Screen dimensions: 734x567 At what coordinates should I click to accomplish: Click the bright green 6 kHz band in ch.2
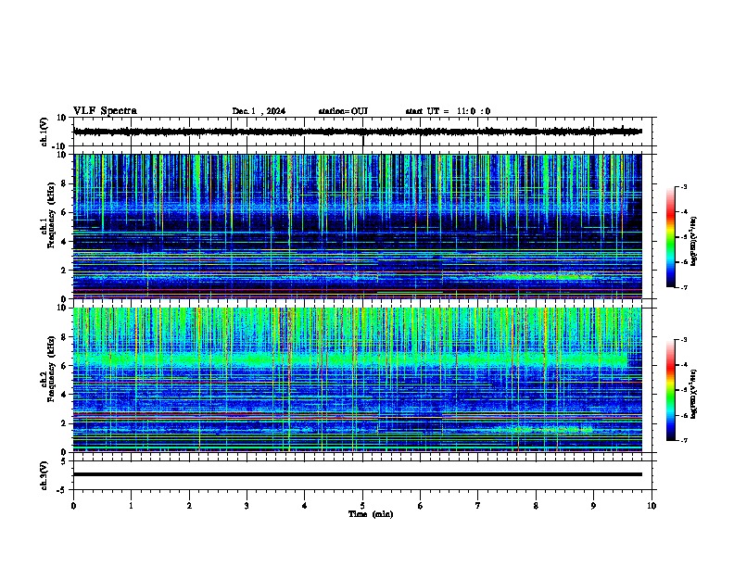tap(350, 359)
